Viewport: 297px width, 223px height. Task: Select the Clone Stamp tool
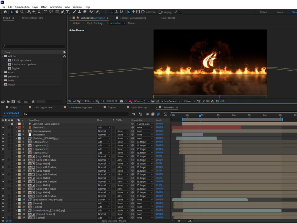[x=79, y=12]
